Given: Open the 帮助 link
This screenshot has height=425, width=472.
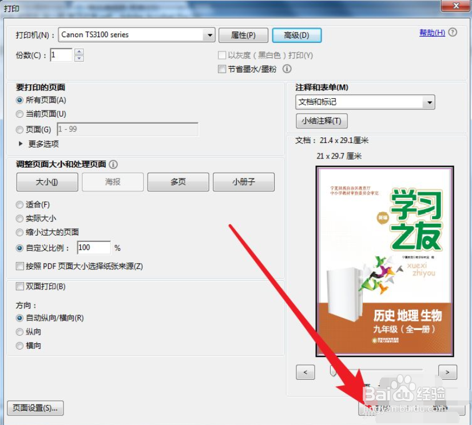Looking at the screenshot, I should click(433, 33).
